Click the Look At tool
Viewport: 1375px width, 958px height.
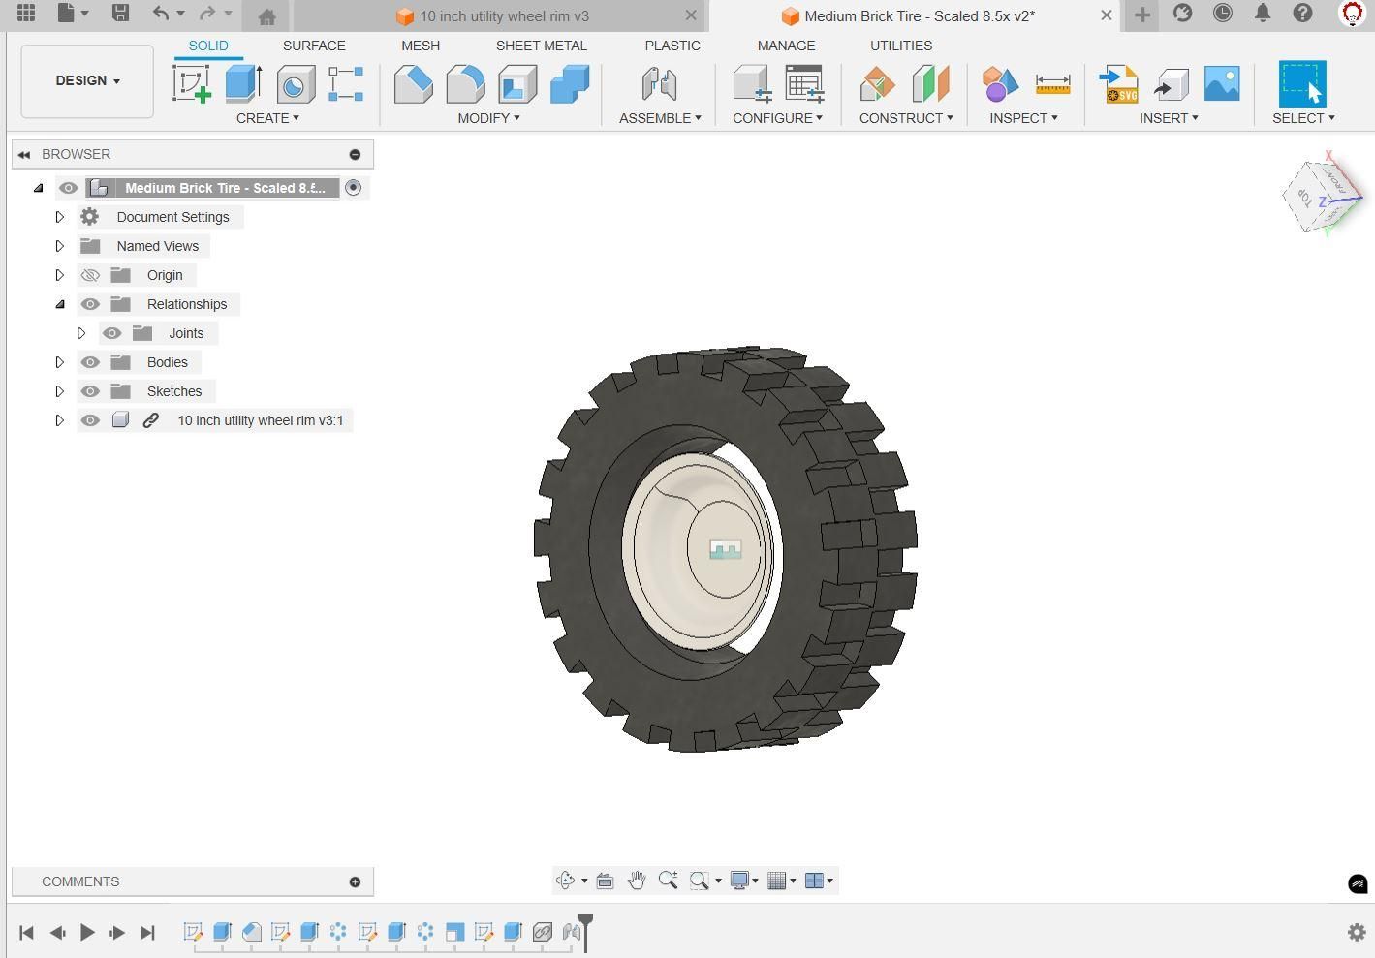point(605,880)
